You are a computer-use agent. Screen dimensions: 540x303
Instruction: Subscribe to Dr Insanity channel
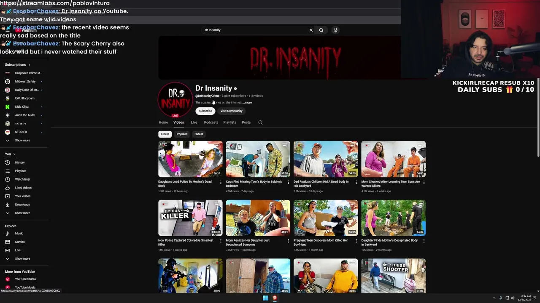[x=205, y=111]
